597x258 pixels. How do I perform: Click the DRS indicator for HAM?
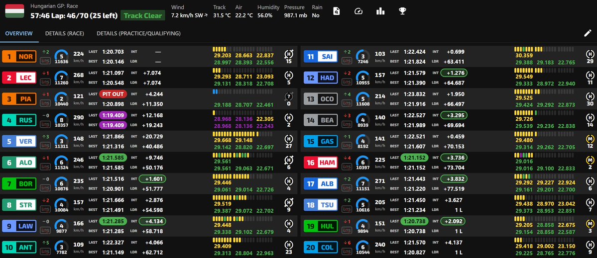pyautogui.click(x=347, y=167)
